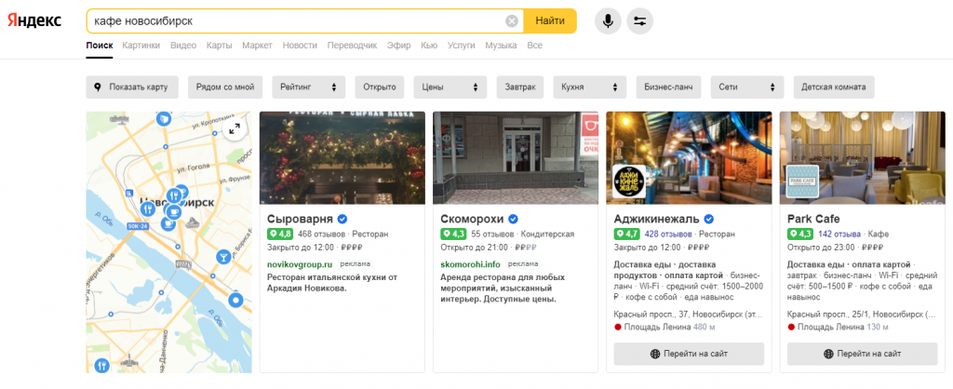The width and height of the screenshot is (953, 389).
Task: Click the Park Cafe logo badge
Action: coord(802,181)
